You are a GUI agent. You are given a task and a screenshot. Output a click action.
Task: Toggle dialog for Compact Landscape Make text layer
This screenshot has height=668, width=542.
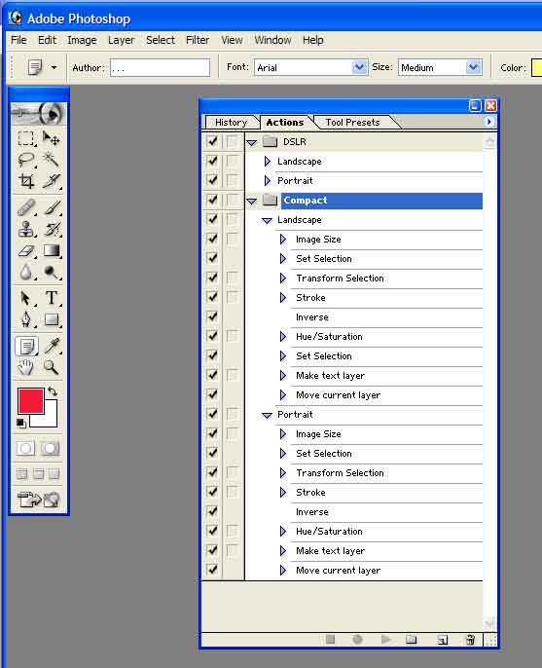(x=232, y=375)
